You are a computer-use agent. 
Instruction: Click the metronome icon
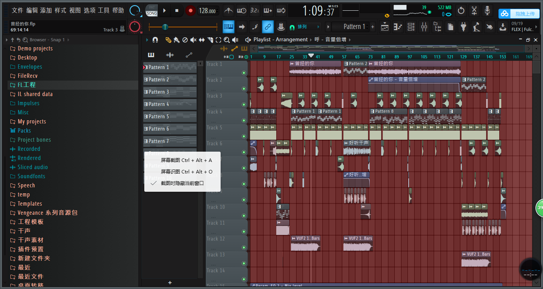coord(228,11)
